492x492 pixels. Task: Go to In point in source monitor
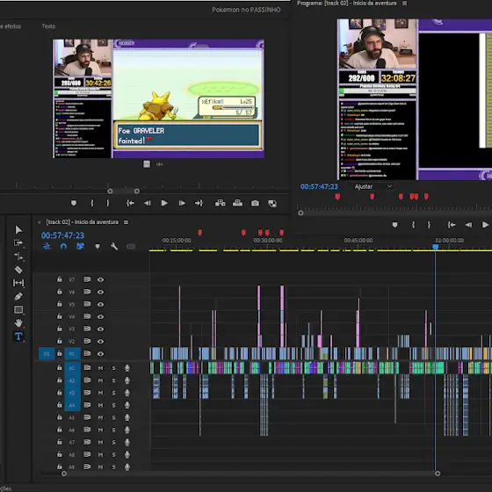[130, 203]
